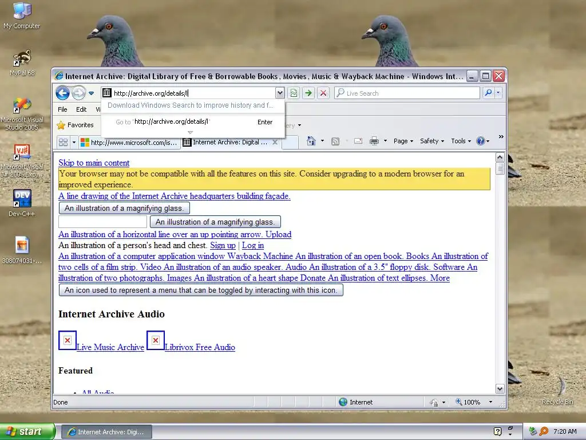Go back with the browser Back arrow
This screenshot has height=440, width=586.
62,93
